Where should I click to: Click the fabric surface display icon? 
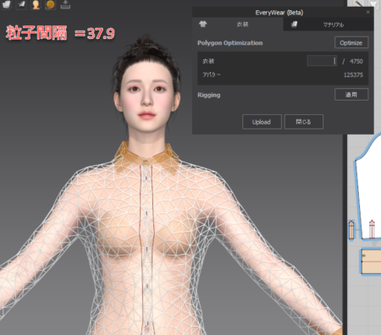[x=21, y=4]
